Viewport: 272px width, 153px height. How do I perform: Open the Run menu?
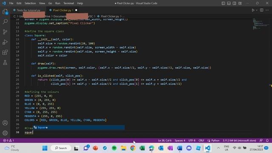pos(58,3)
